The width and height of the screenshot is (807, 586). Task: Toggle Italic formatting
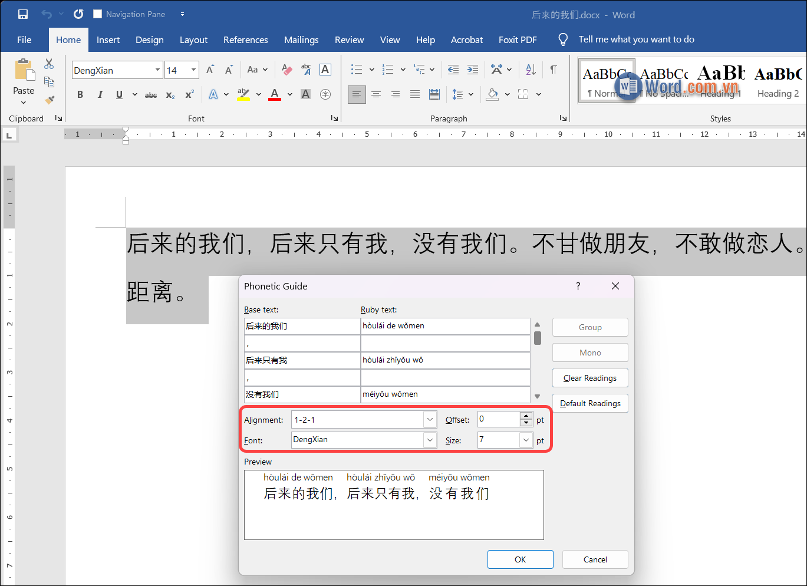[100, 94]
